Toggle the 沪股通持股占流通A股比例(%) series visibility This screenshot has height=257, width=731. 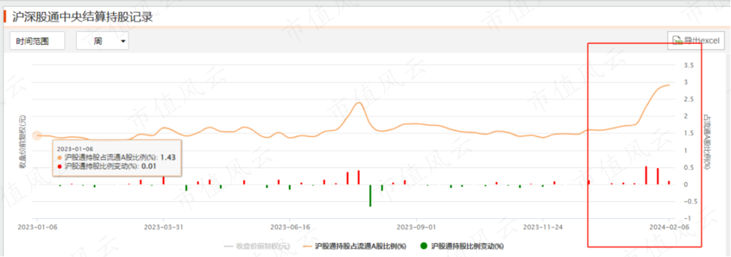pyautogui.click(x=354, y=246)
